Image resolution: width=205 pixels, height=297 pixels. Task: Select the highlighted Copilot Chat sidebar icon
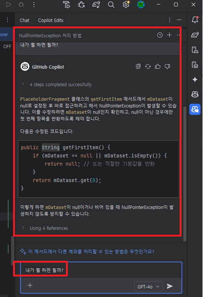(195, 109)
